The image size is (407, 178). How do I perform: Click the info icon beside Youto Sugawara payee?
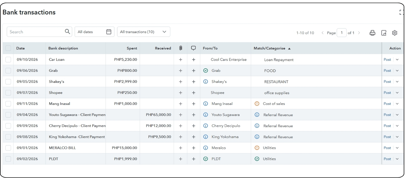206,115
